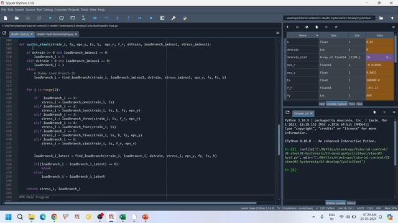398x223 pixels.
Task: Click the Variable Explorer vertical scrollbar
Action: [395, 50]
